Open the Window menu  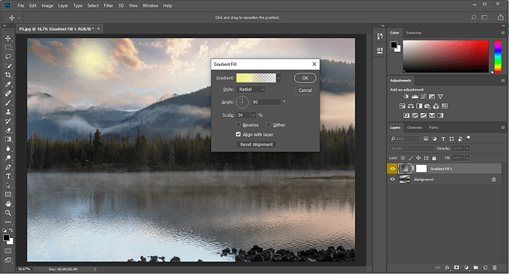(150, 5)
